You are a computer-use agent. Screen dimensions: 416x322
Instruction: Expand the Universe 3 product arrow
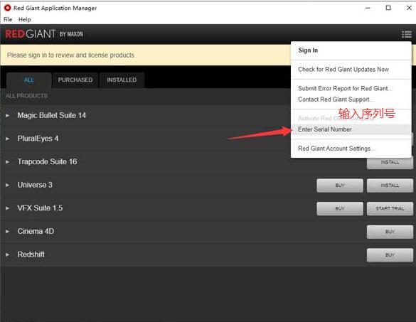click(7, 185)
